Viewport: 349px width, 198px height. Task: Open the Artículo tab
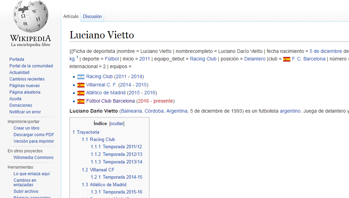71,16
